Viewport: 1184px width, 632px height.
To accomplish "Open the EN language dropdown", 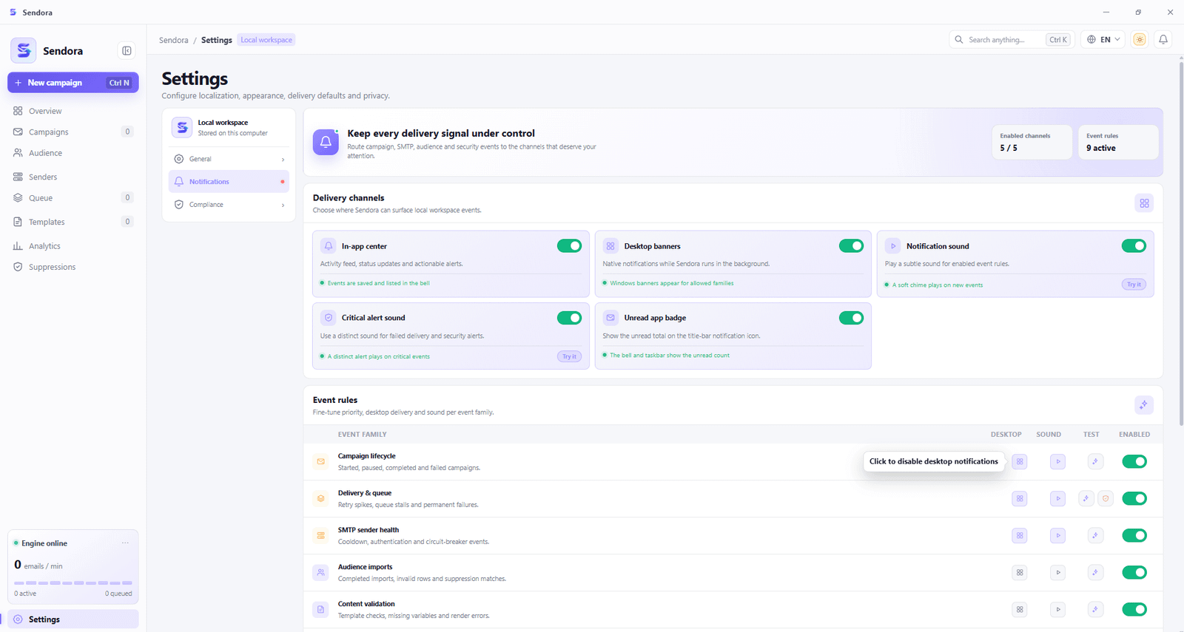I will tap(1103, 40).
